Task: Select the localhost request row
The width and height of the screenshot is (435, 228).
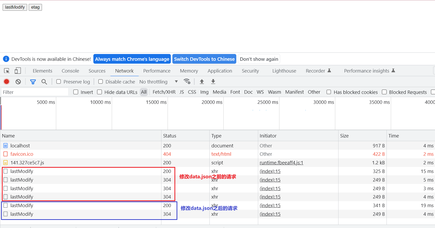Action: pos(217,146)
